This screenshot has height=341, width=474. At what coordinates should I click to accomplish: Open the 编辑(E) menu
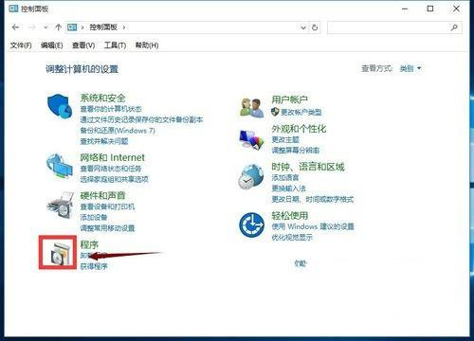coord(52,45)
